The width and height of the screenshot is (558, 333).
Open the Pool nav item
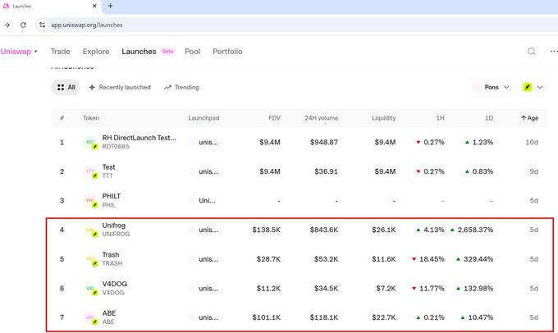point(193,52)
